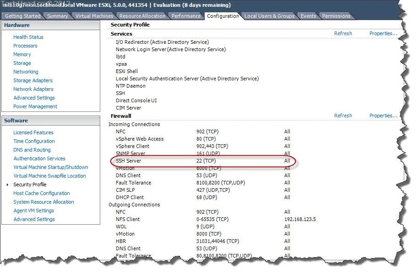Click Refresh link for Services
The height and width of the screenshot is (274, 418).
tap(343, 33)
